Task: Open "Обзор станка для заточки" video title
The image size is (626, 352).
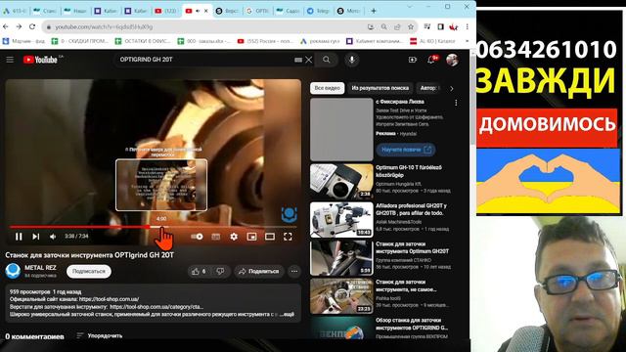Action: click(412, 324)
